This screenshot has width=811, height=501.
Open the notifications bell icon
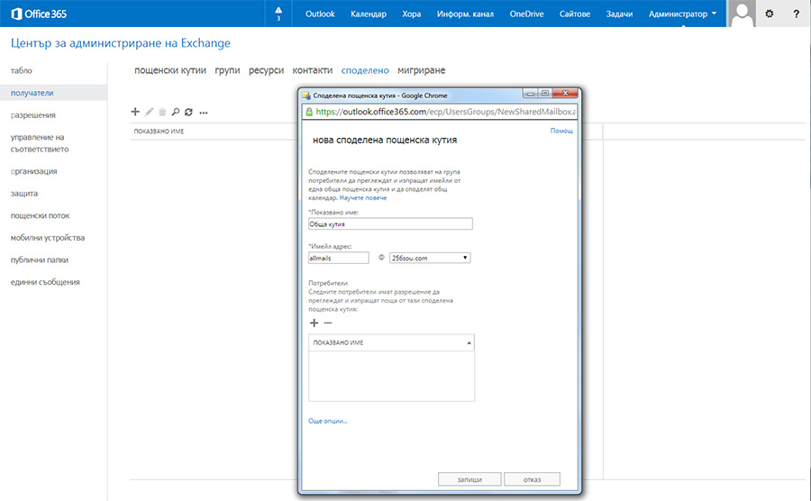tap(278, 14)
